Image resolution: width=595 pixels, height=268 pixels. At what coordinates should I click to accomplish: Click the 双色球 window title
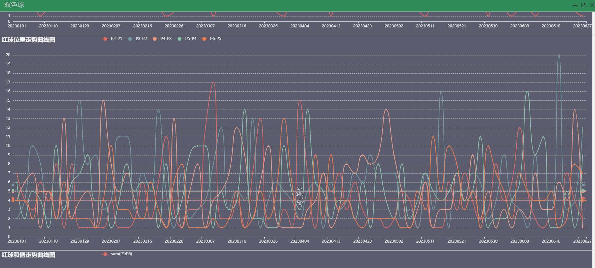coord(14,5)
